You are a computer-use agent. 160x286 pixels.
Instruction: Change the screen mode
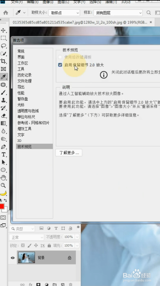3,226
